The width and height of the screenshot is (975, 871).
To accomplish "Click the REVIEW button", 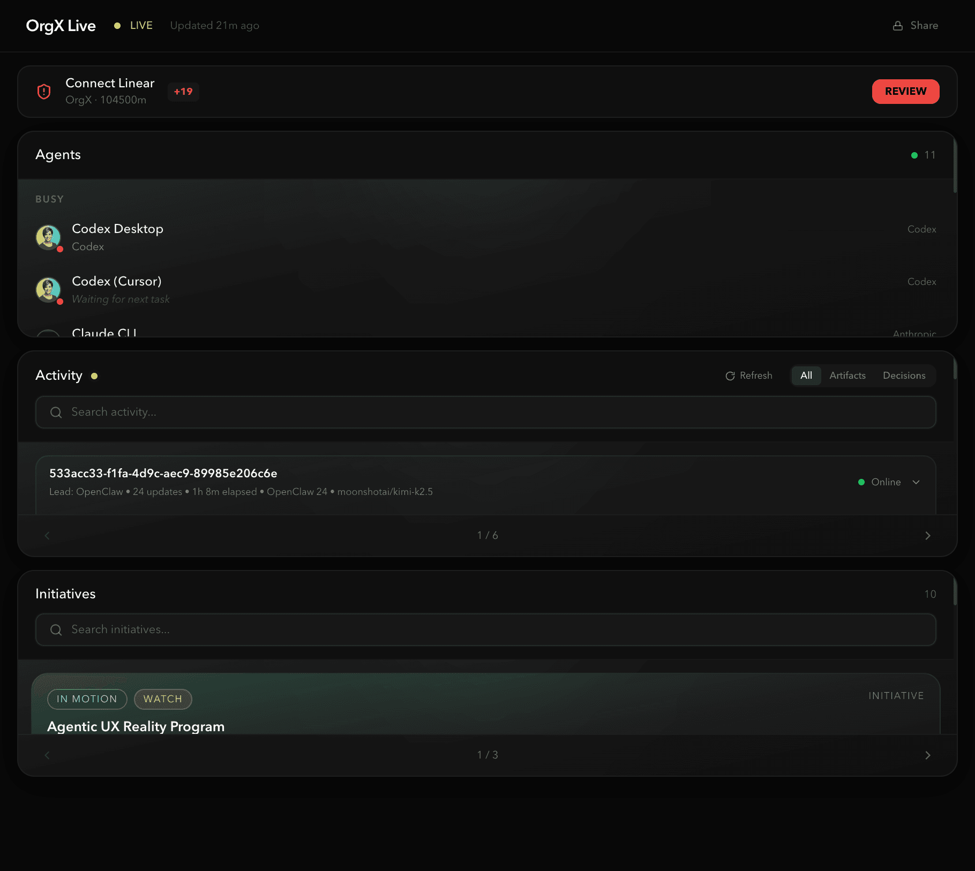I will click(905, 91).
